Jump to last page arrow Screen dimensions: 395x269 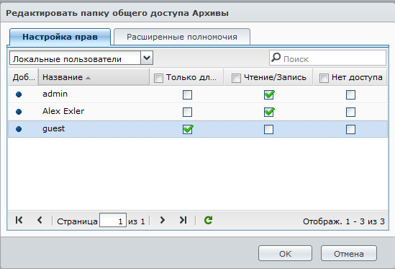click(183, 220)
